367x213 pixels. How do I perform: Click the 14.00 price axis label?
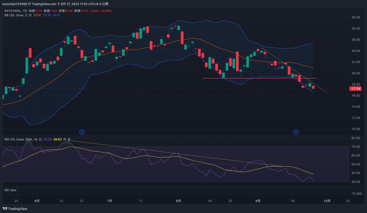pos(356,107)
